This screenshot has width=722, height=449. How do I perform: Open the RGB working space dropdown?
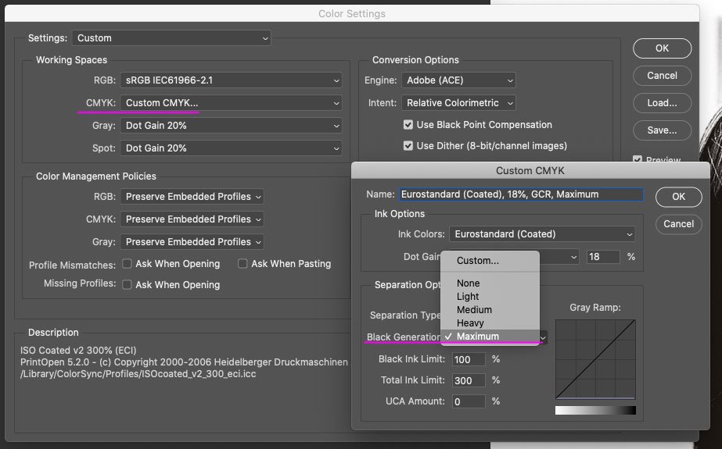click(x=232, y=80)
